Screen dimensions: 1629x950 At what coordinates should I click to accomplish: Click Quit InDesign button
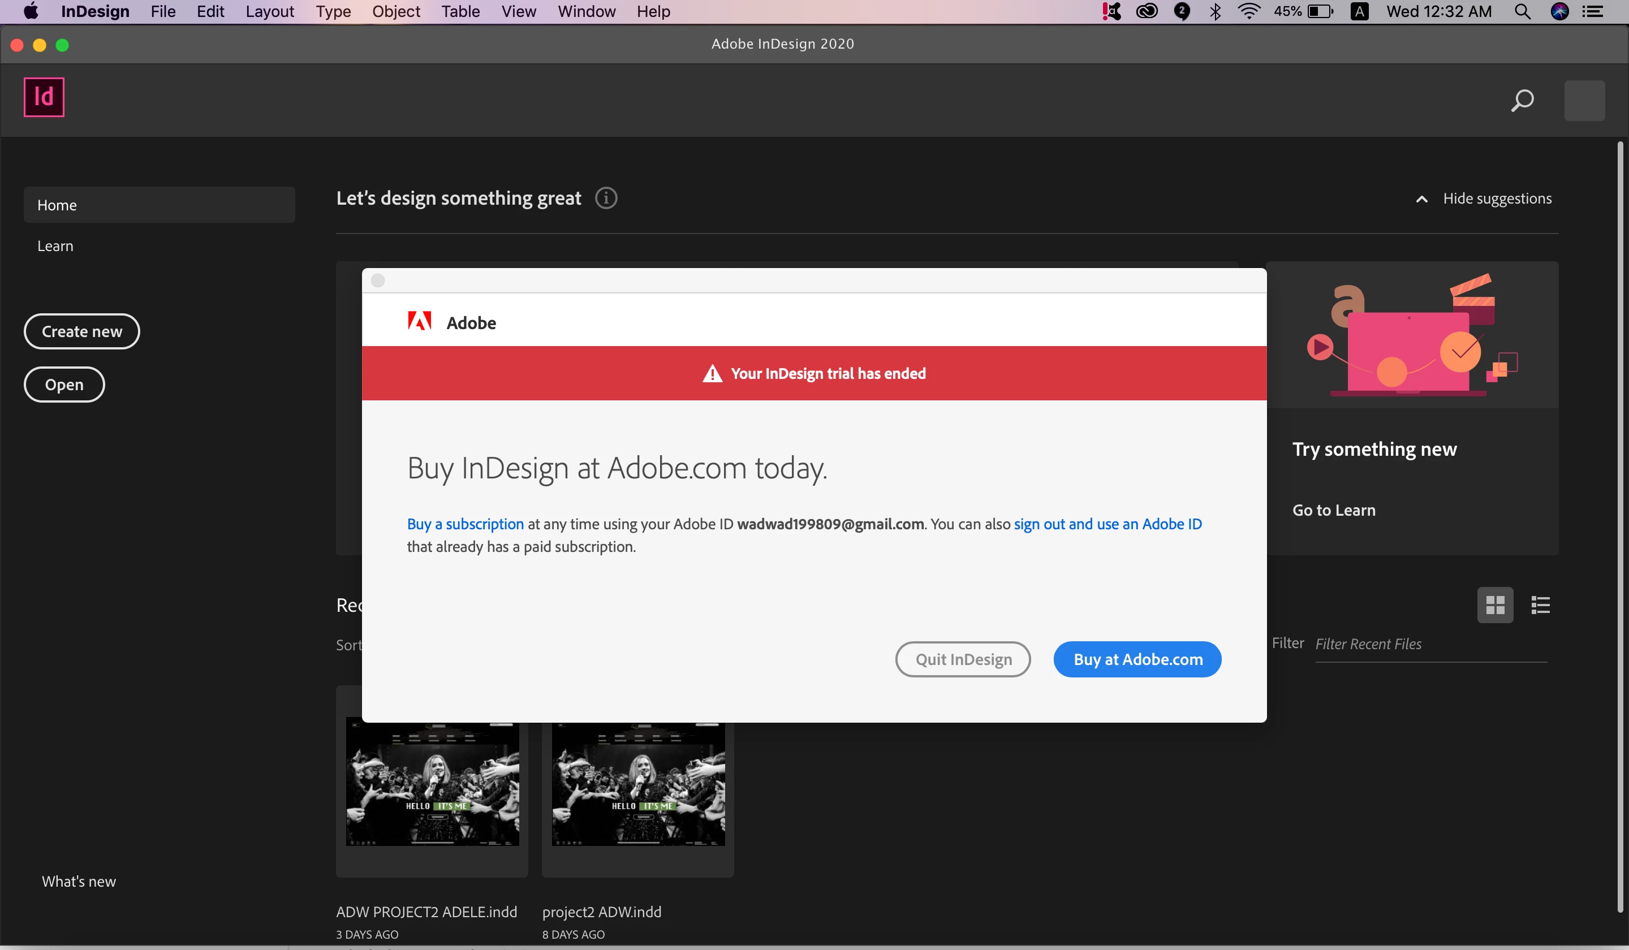point(963,659)
